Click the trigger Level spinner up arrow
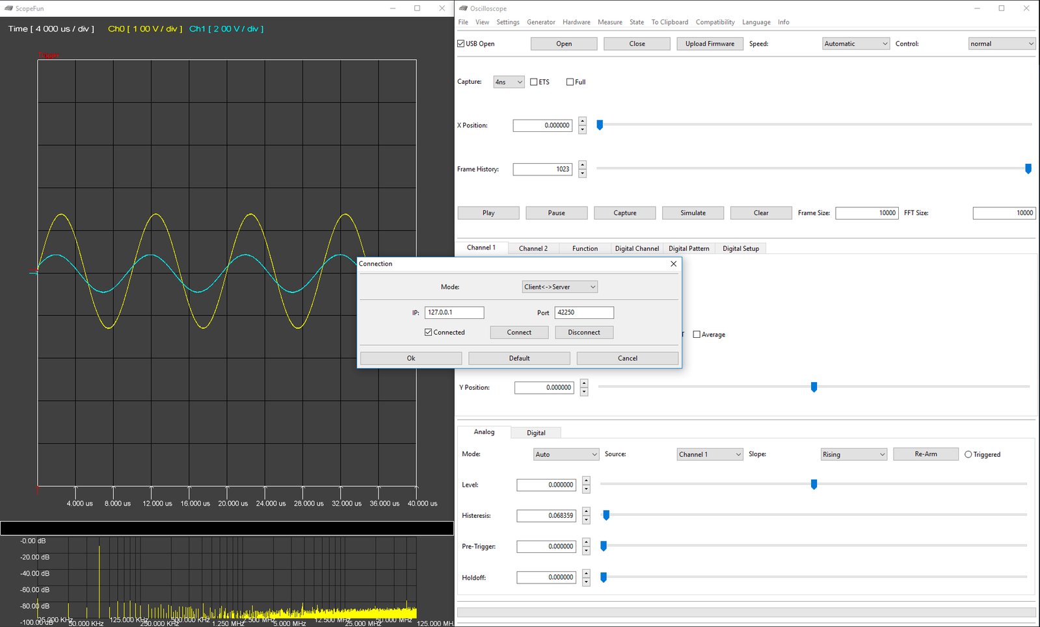This screenshot has height=627, width=1040. (586, 481)
